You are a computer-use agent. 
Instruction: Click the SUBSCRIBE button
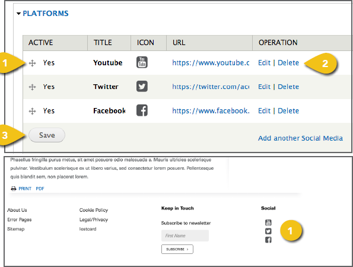177,249
